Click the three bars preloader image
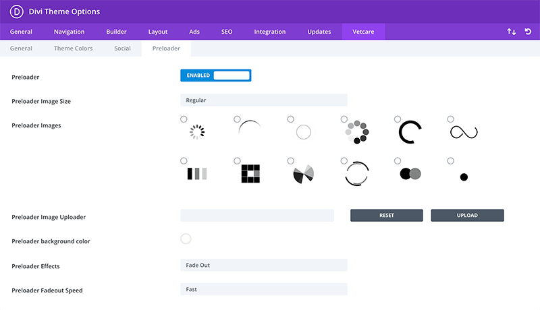Screen dimensions: 540x310 [x=197, y=174]
